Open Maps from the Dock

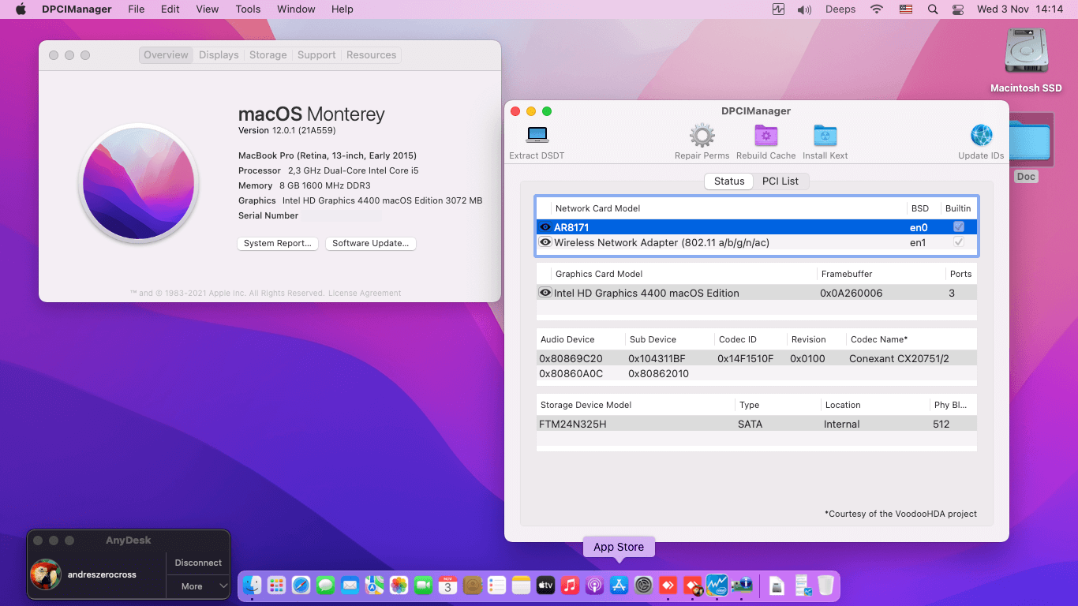[374, 585]
